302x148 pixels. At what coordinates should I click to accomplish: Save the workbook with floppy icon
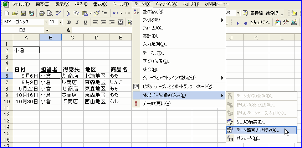coord(23,13)
